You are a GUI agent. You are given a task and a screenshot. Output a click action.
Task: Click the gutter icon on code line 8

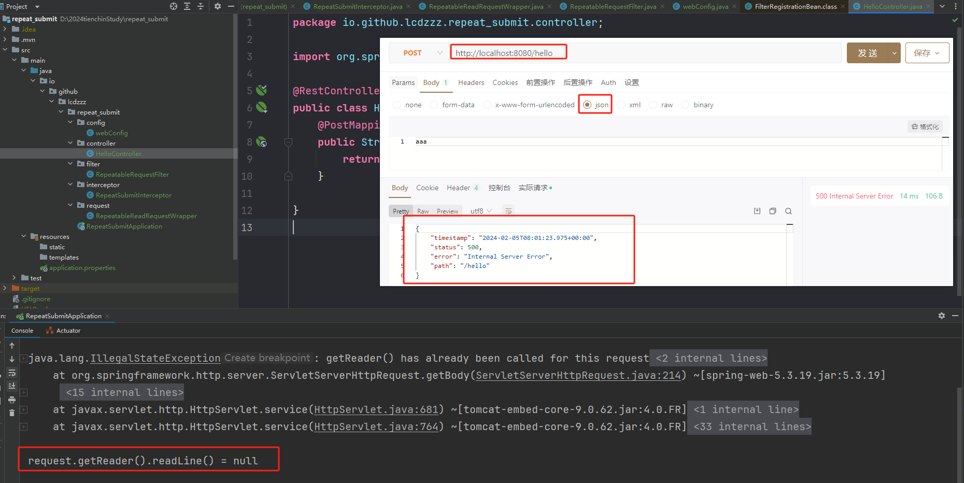point(262,141)
